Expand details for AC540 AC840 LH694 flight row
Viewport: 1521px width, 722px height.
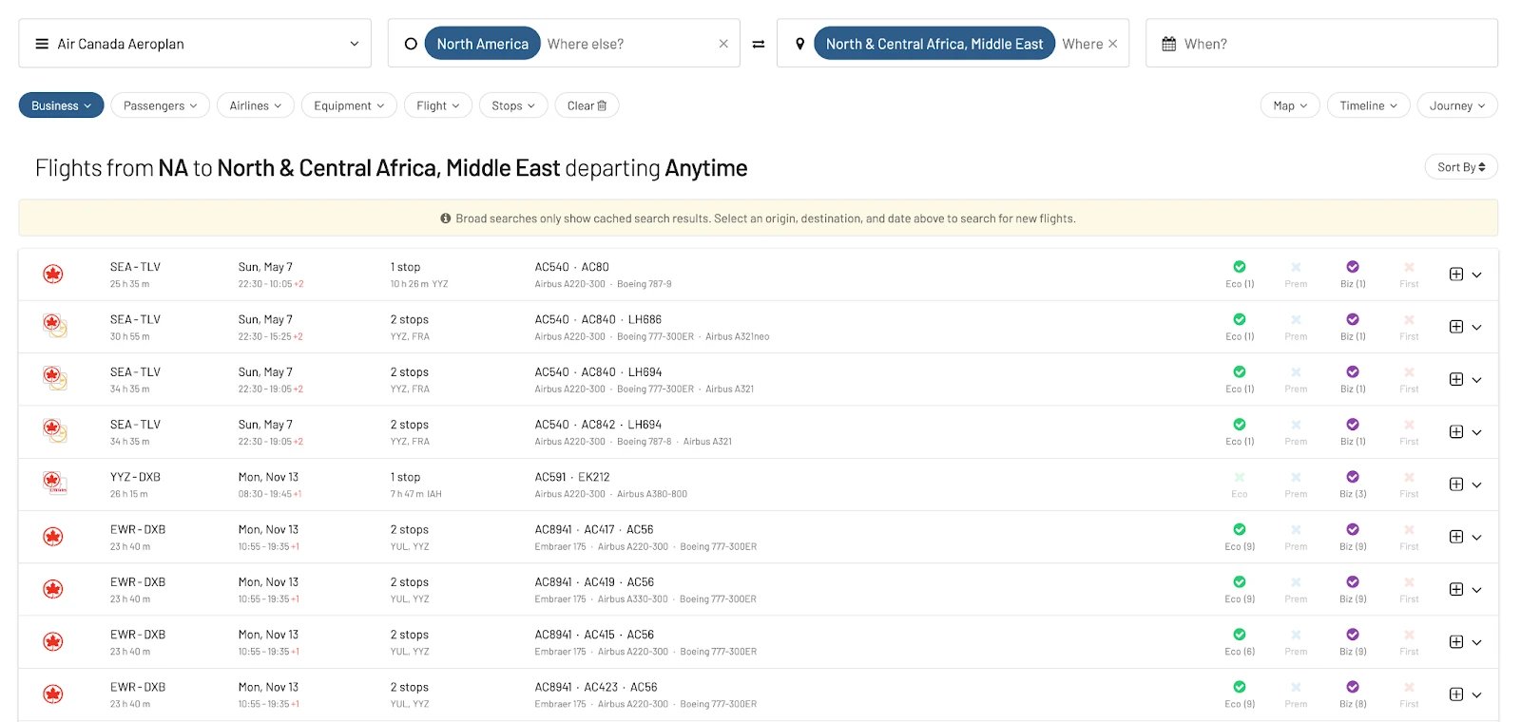point(1477,380)
